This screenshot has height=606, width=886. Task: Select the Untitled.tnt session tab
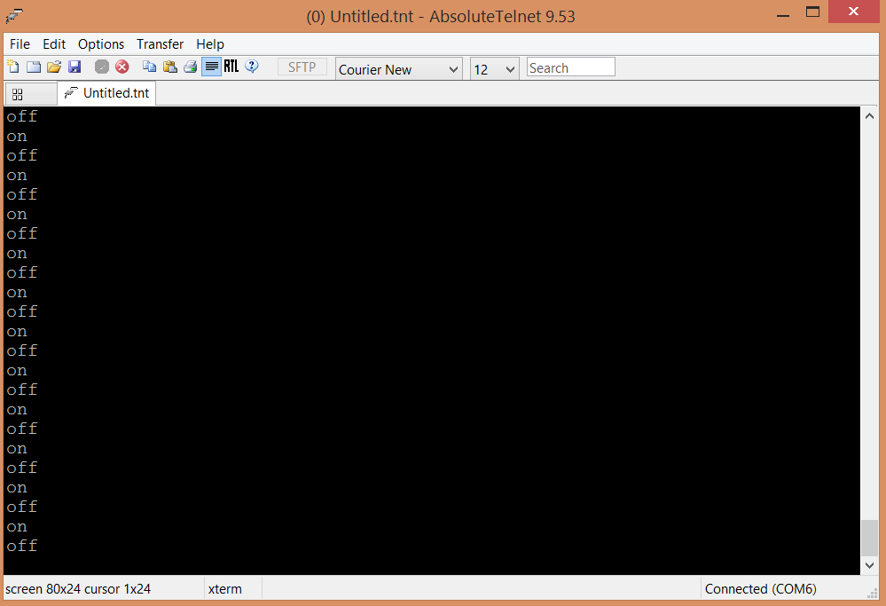point(106,93)
